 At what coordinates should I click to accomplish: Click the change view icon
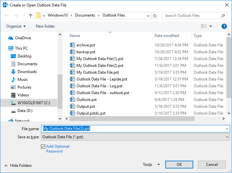(204, 26)
